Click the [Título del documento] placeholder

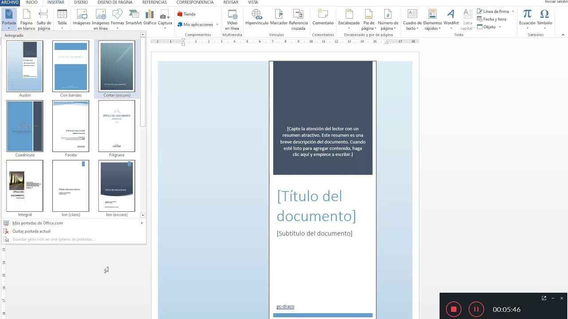click(316, 206)
